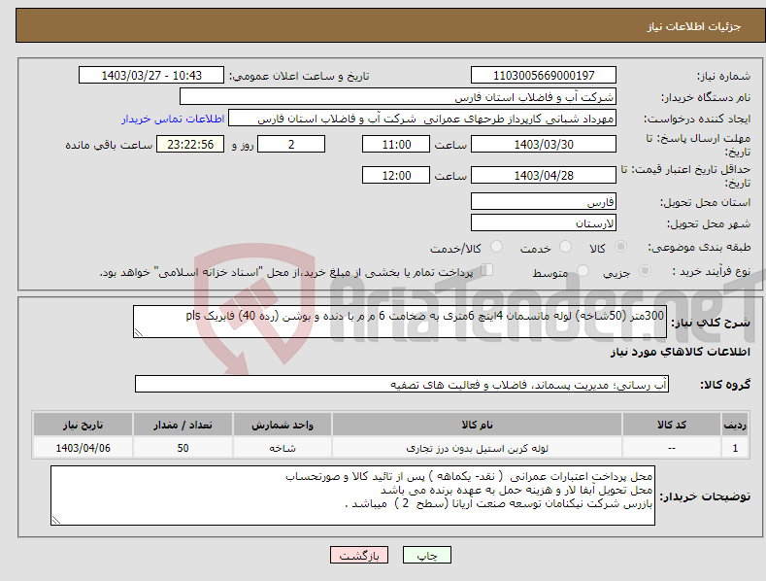
Task: Click the ردیف column header
Action: [735, 425]
